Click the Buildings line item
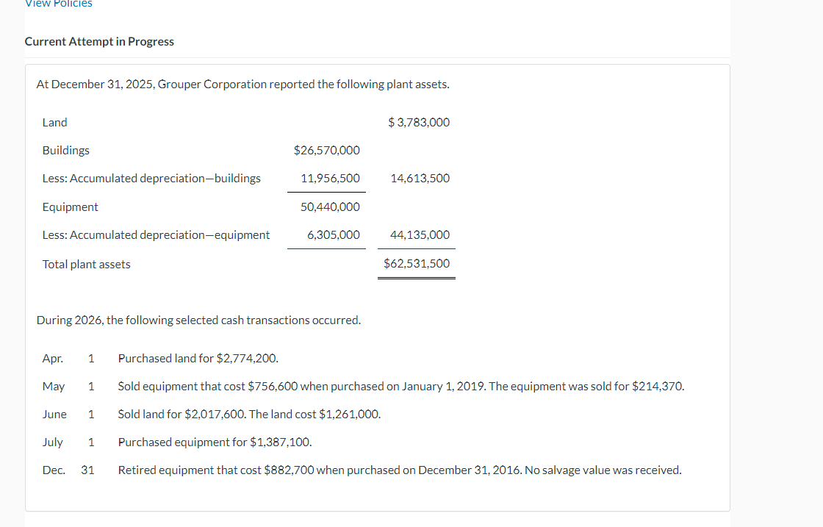This screenshot has height=527, width=823. 65,150
